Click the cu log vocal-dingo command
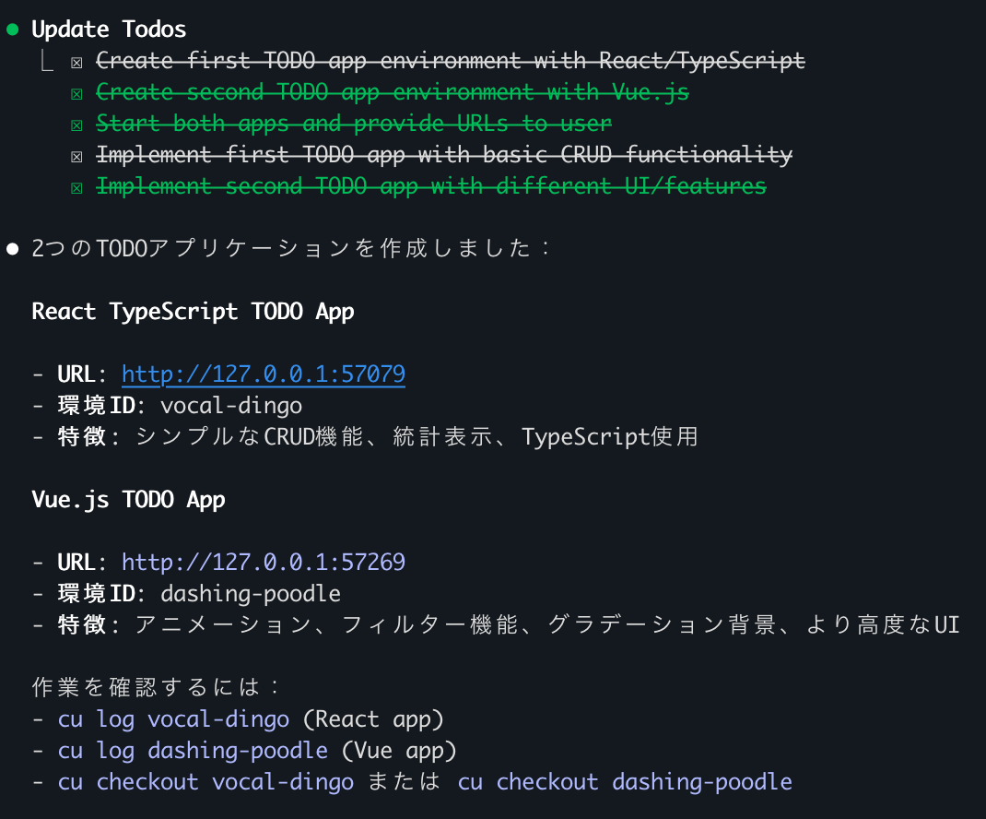986x819 pixels. 173,719
